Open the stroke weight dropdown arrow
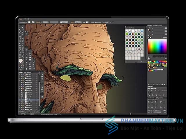186x139 pixels. pos(48,22)
